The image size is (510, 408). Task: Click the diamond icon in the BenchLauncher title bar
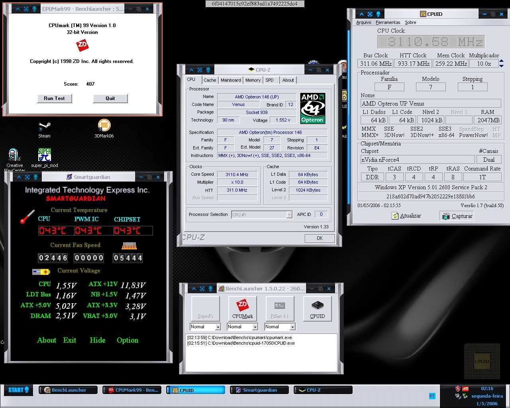point(202,288)
